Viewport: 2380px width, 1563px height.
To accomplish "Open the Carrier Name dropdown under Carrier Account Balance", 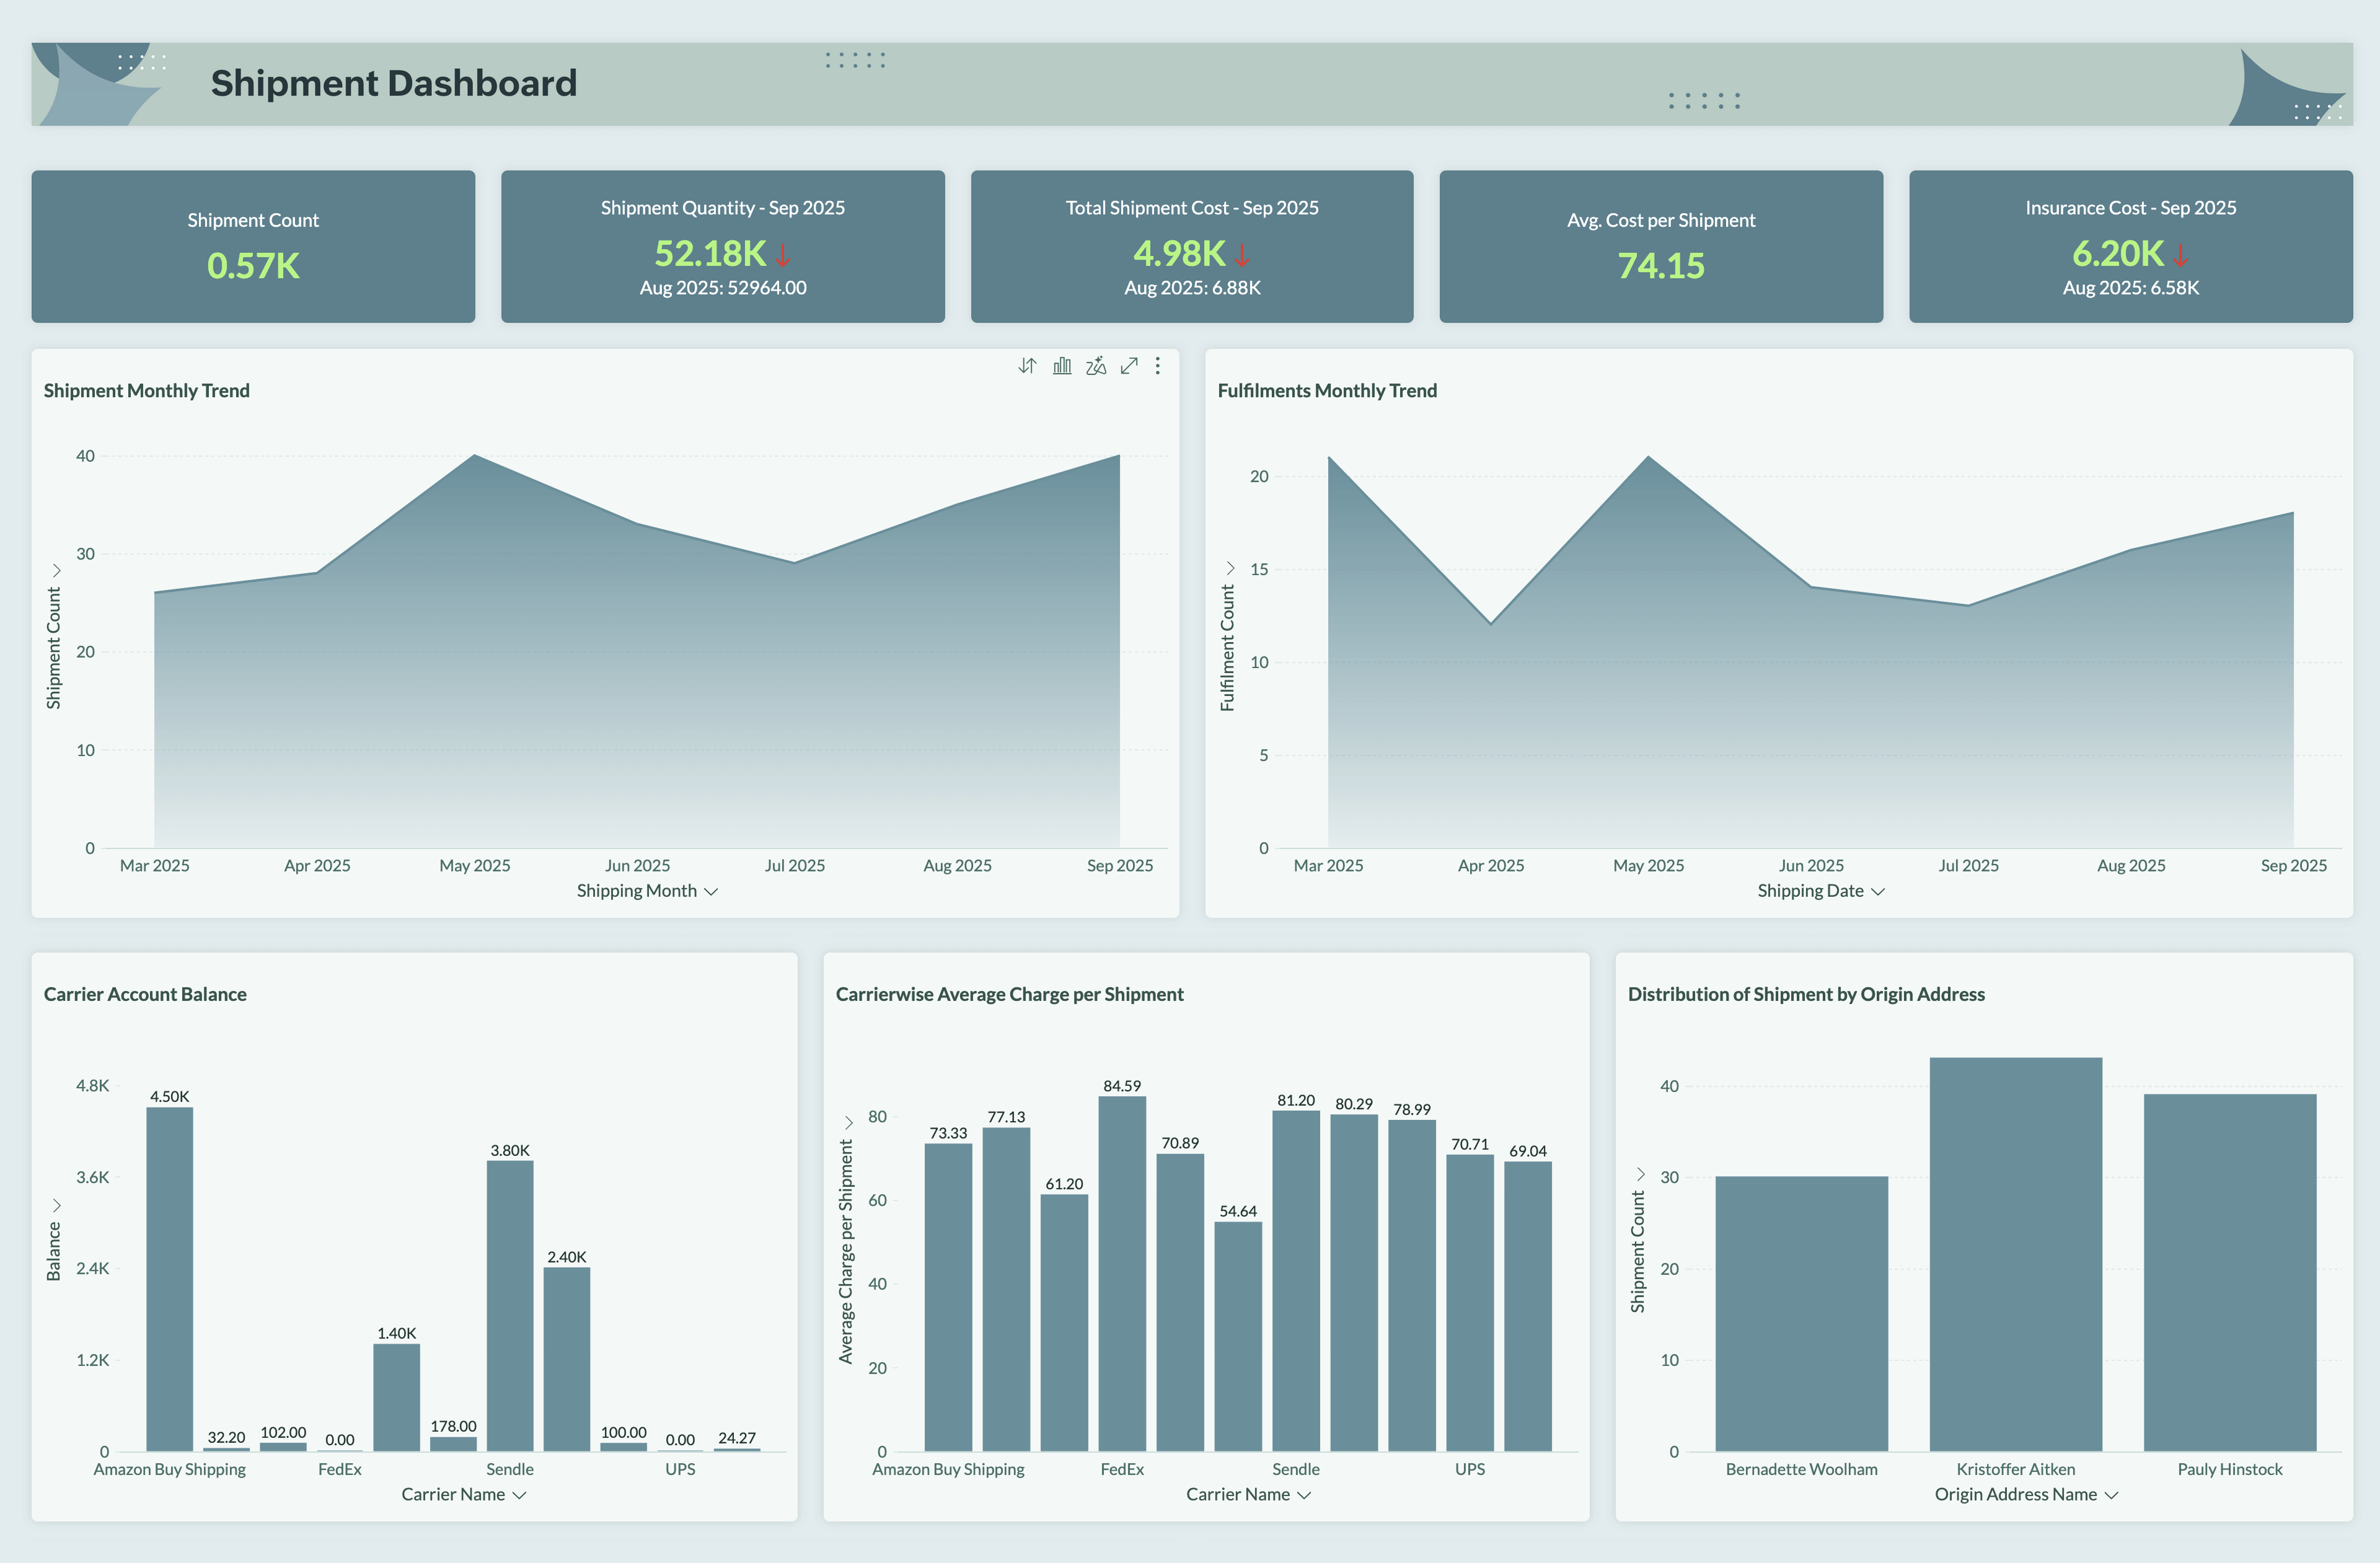I will (x=464, y=1494).
